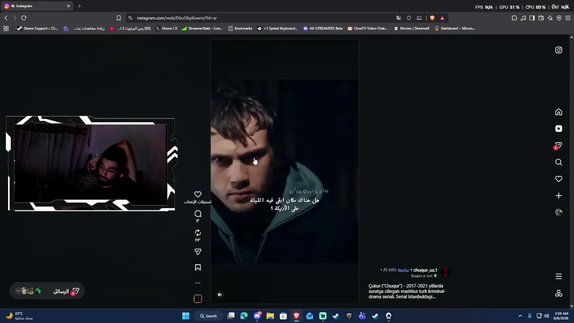The width and height of the screenshot is (574, 323).
Task: Open Steam Support bookmark
Action: coord(37,28)
